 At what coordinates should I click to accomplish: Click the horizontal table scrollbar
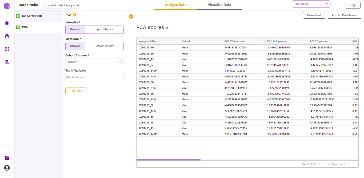168,160
